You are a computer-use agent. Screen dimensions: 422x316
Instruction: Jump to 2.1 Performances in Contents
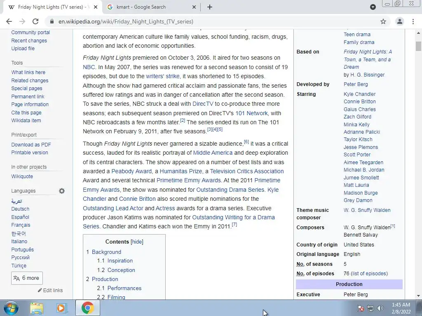(124, 288)
